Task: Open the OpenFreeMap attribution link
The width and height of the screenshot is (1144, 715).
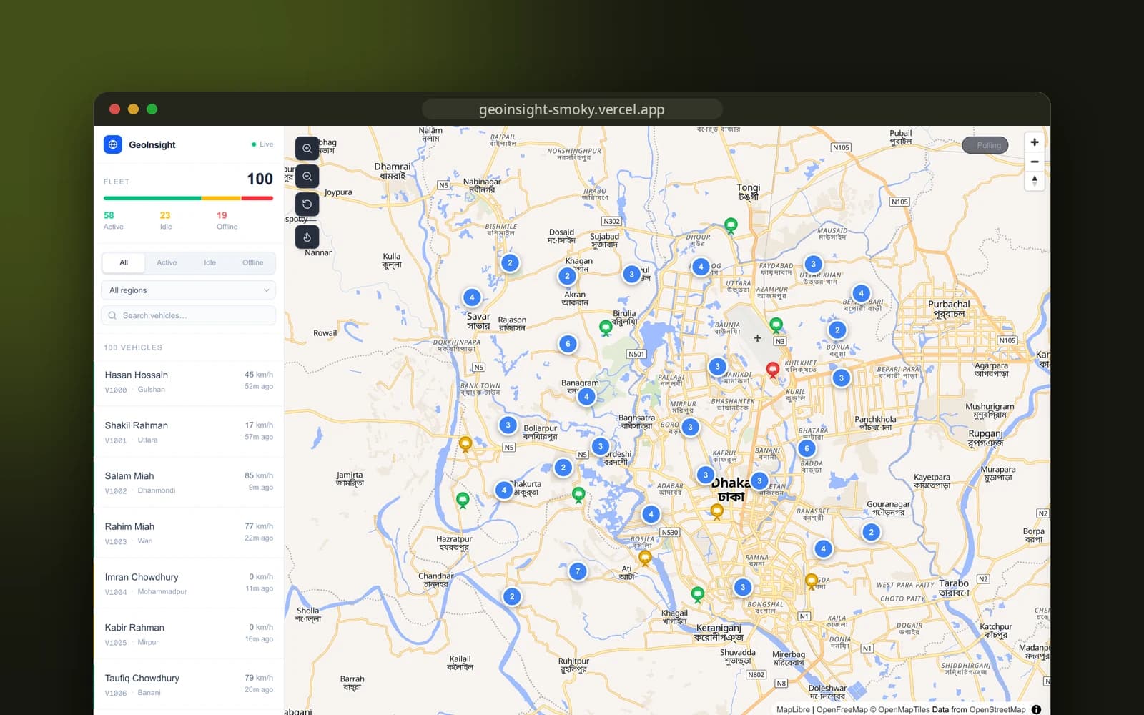Action: (x=842, y=709)
